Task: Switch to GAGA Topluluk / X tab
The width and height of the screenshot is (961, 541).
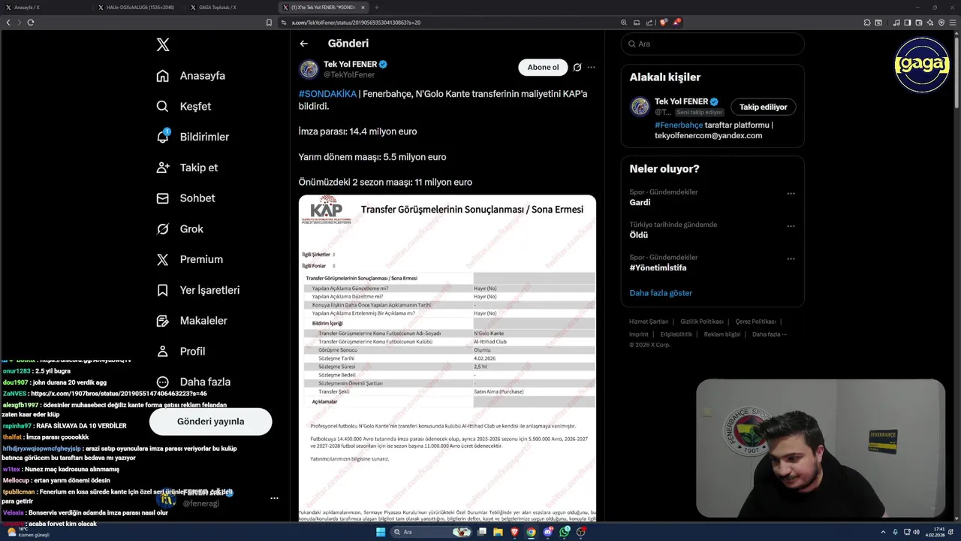Action: (231, 7)
